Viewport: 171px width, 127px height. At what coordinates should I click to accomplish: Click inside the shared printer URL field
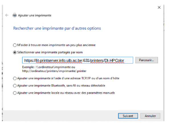click(78, 60)
